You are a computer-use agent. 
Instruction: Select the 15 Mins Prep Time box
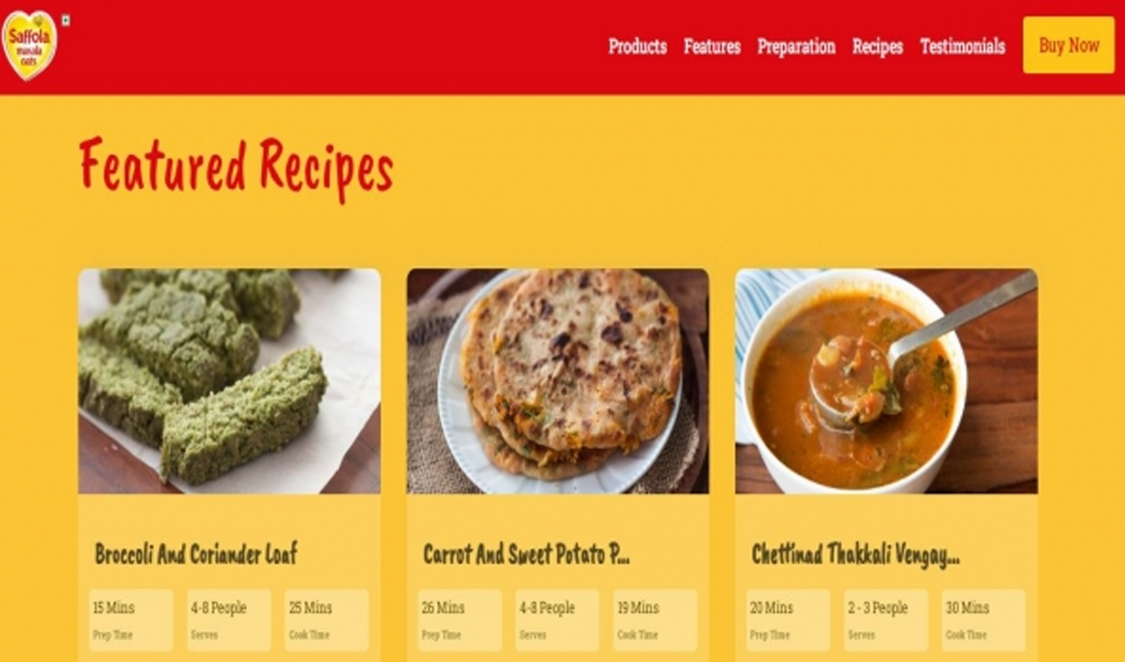(x=131, y=620)
